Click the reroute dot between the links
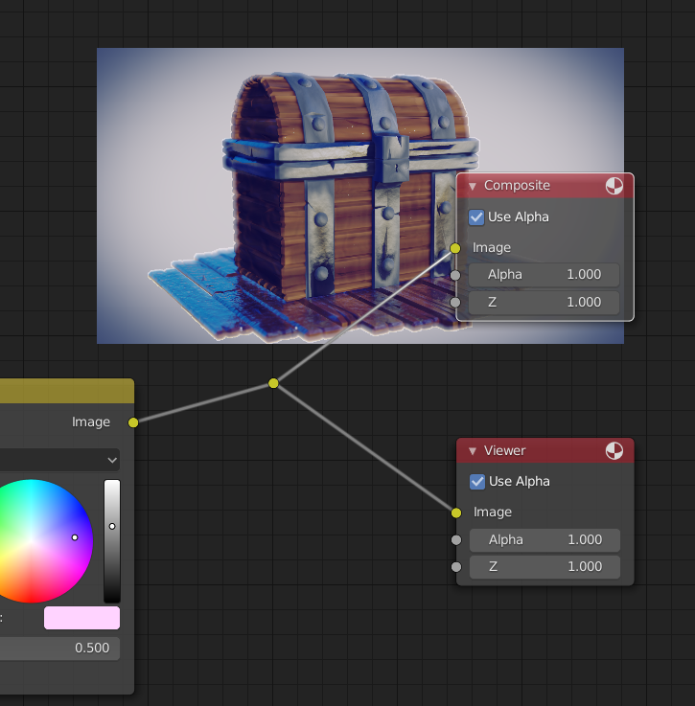Screen dimensions: 695x706 coord(273,383)
